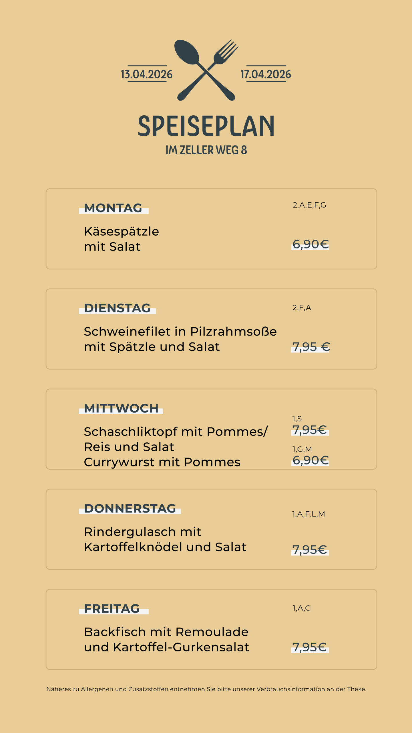Click the 6,90€ price for Käsespätzle
412x733 pixels.
click(x=311, y=244)
